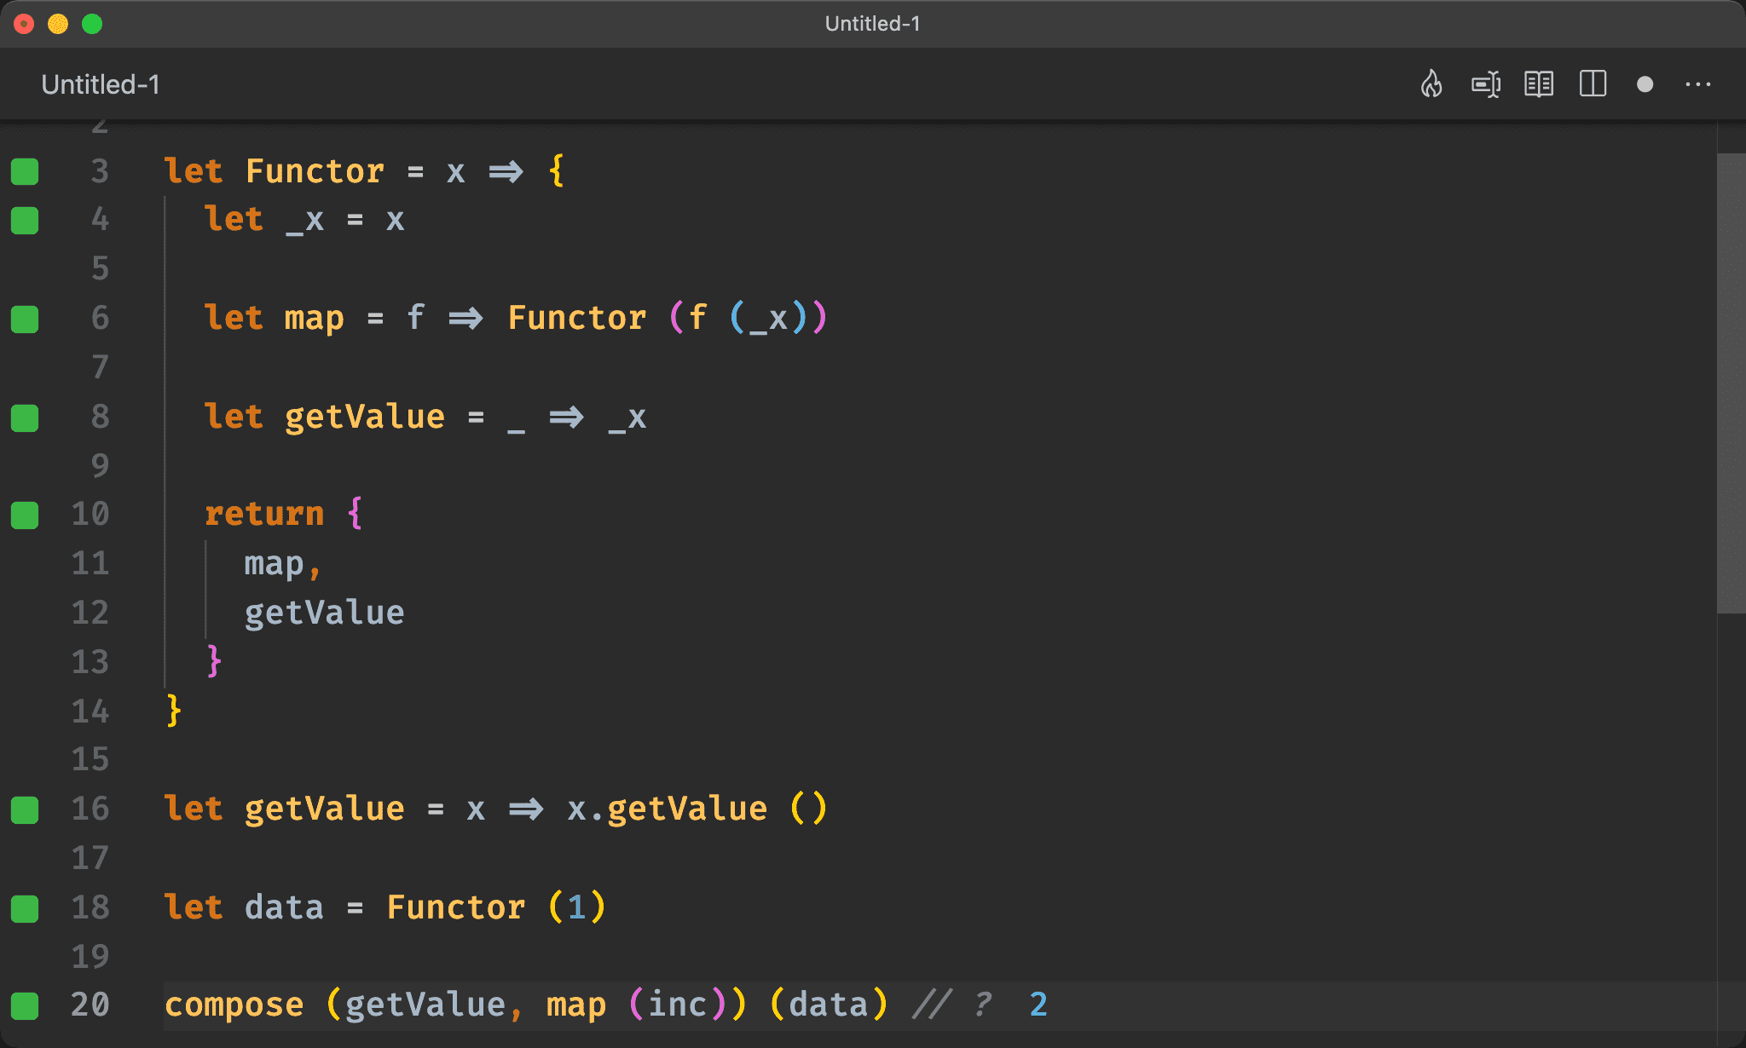Viewport: 1746px width, 1048px height.
Task: Click line number 5 in the gutter
Action: (x=101, y=268)
